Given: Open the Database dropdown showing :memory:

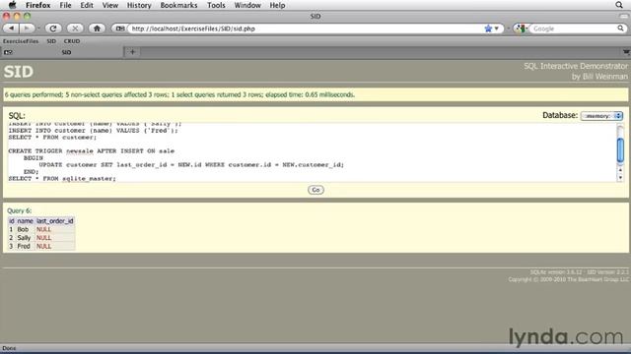Looking at the screenshot, I should click(601, 116).
